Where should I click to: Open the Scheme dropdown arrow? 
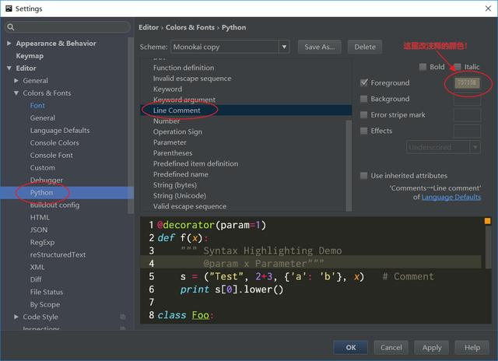(284, 47)
